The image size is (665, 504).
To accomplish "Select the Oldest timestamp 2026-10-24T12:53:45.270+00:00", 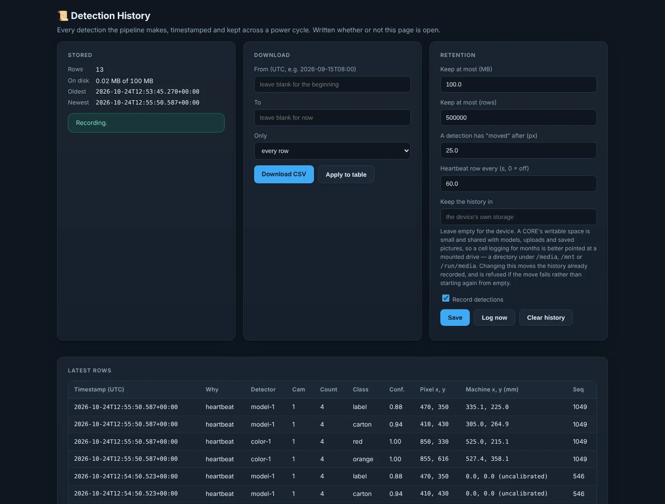I will point(148,92).
